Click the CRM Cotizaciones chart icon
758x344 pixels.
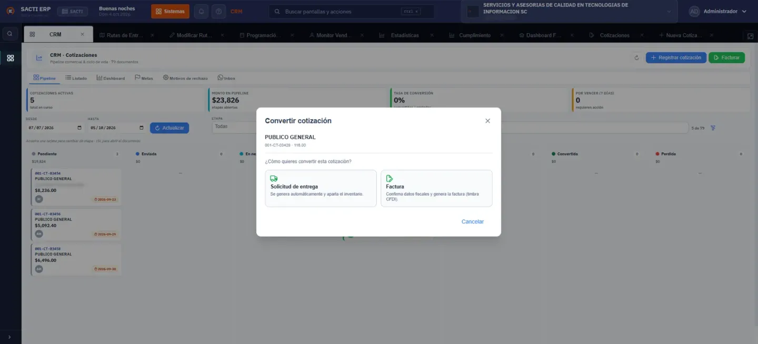tap(39, 58)
